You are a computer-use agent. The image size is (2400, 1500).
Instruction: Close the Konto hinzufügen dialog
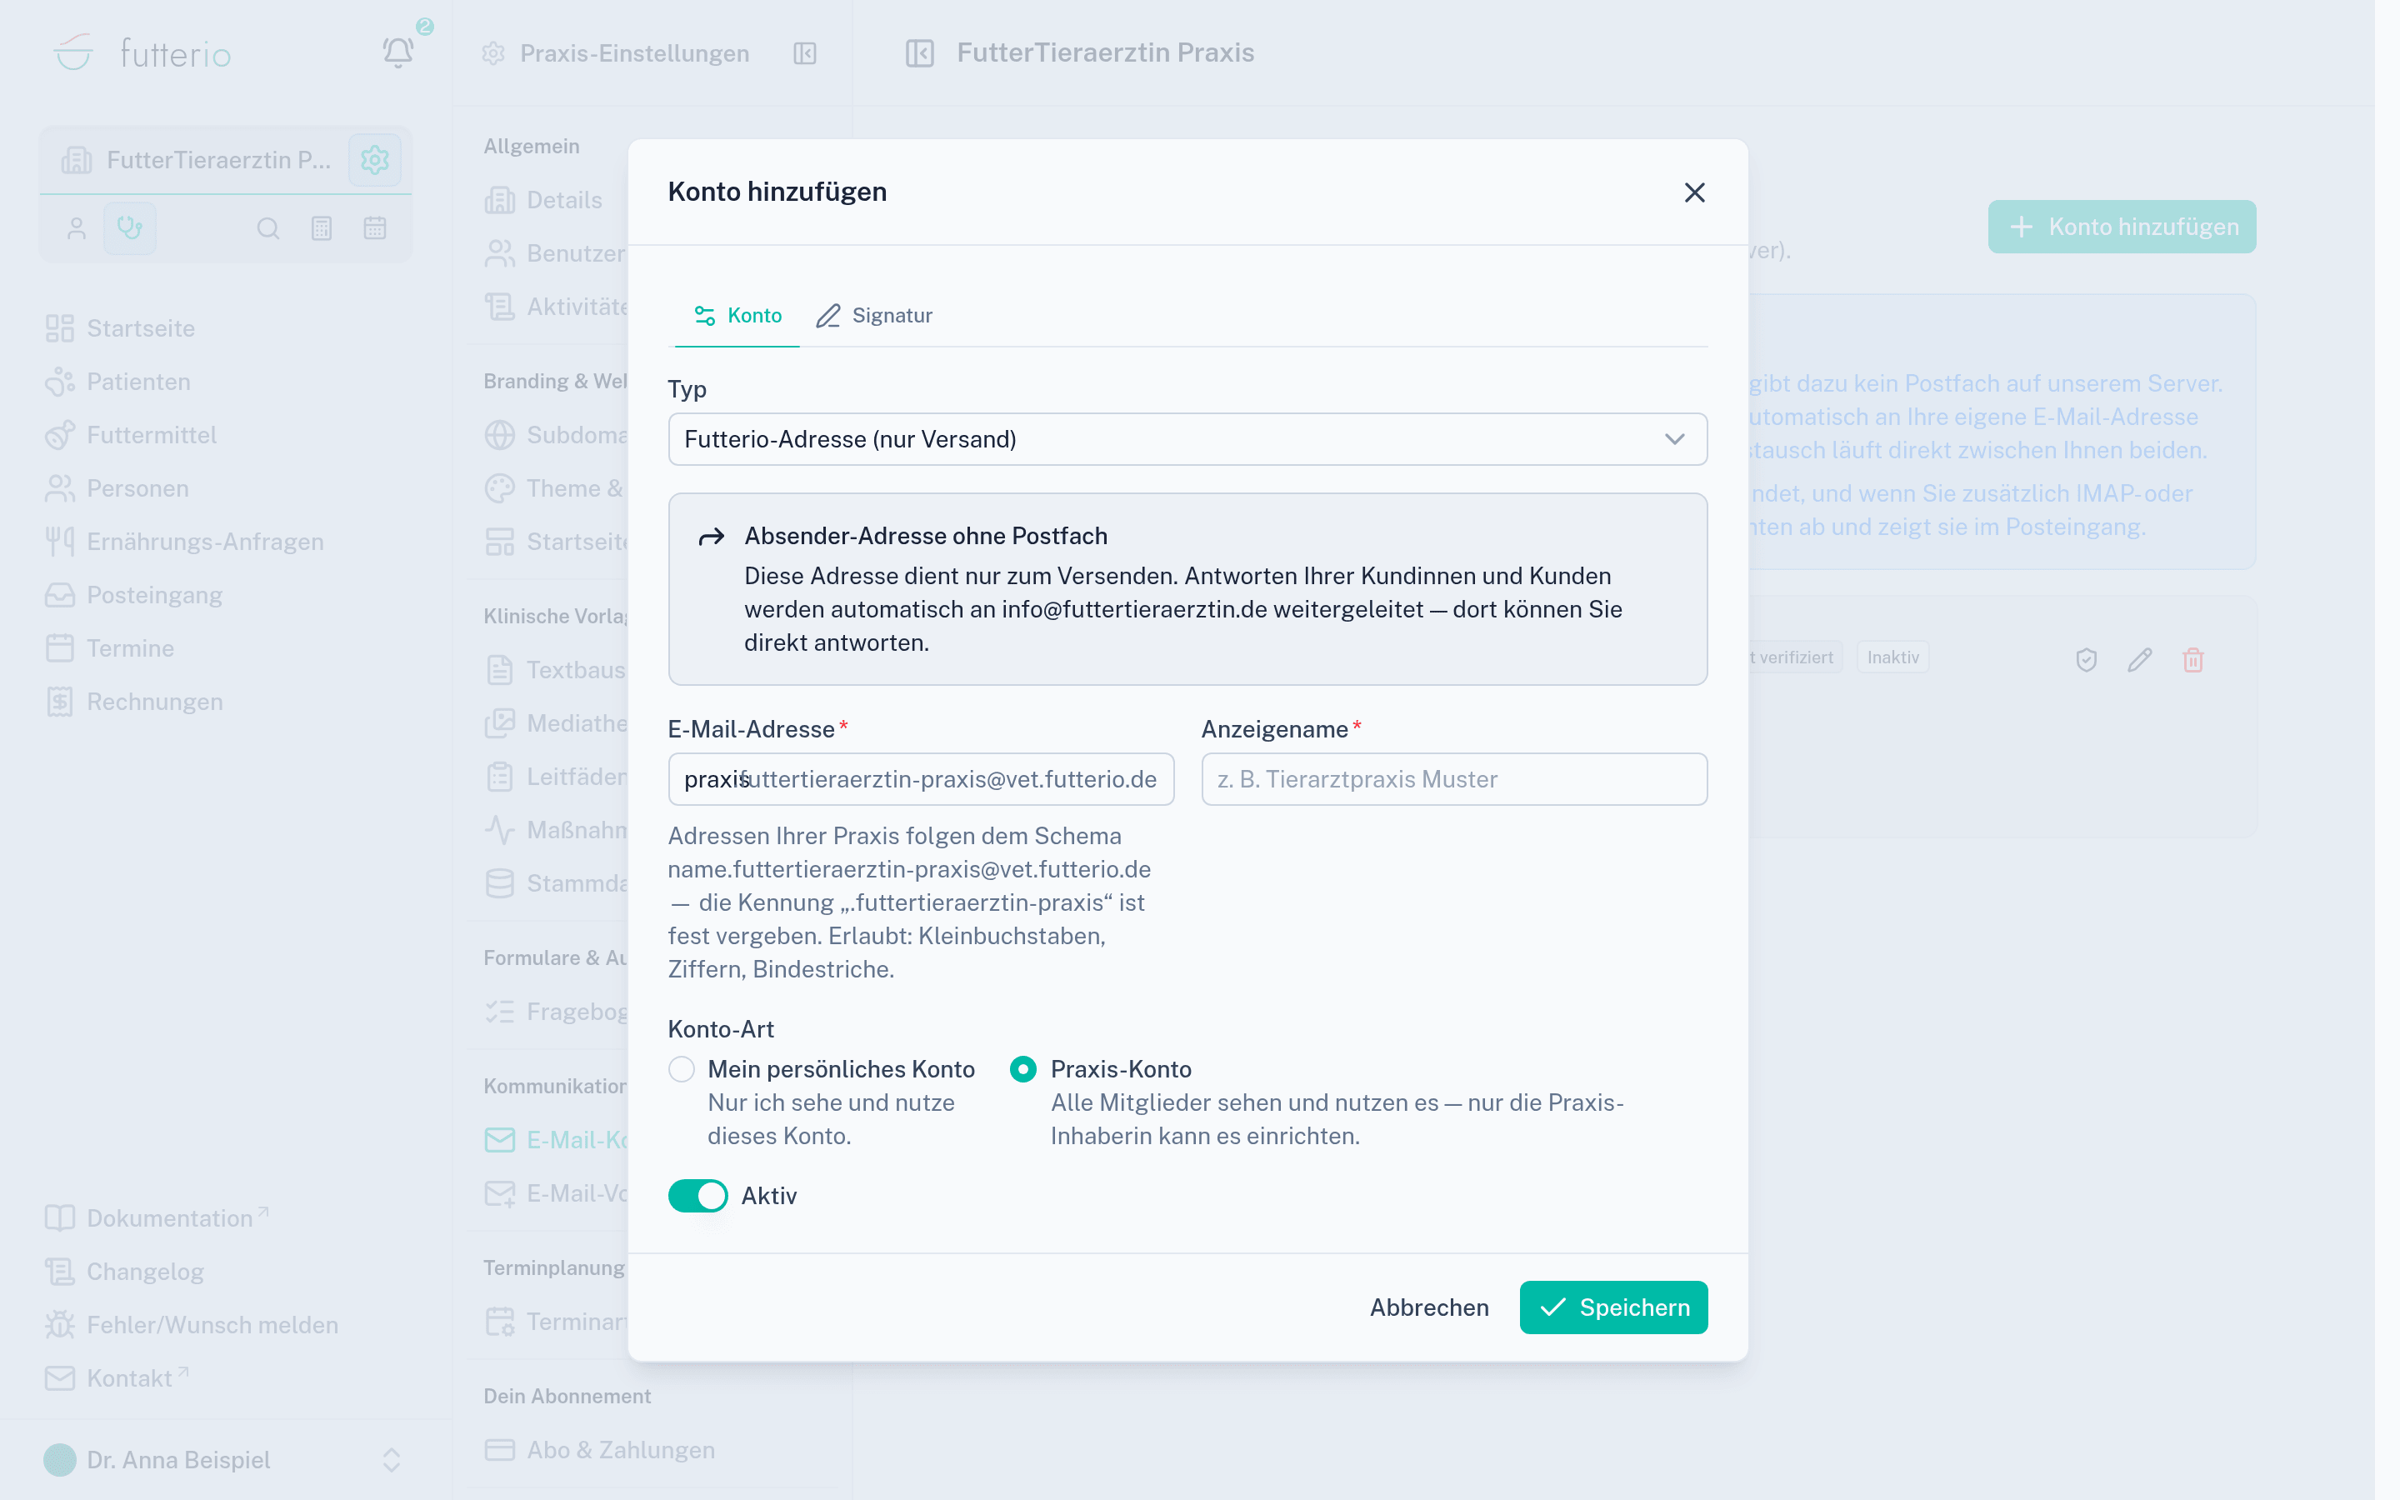coord(1694,192)
